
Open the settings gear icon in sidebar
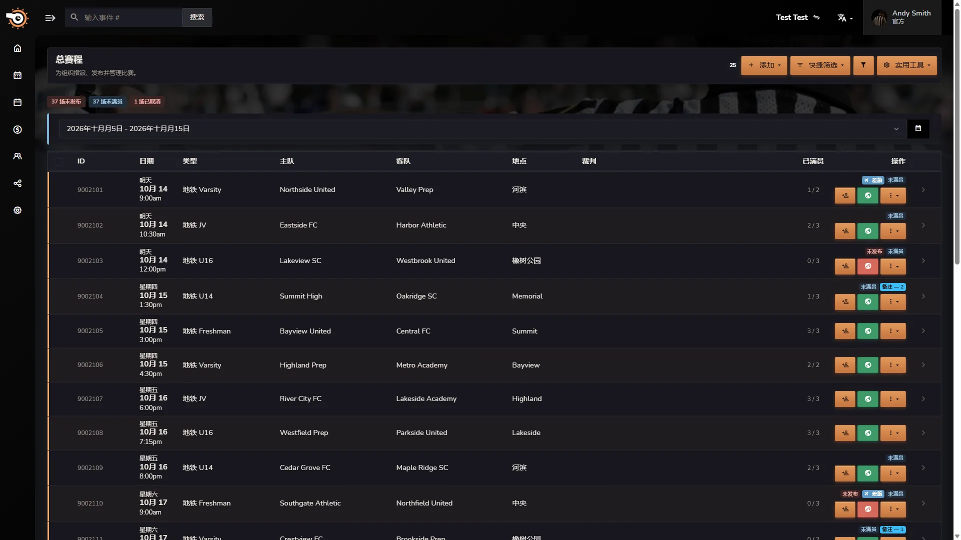(18, 210)
